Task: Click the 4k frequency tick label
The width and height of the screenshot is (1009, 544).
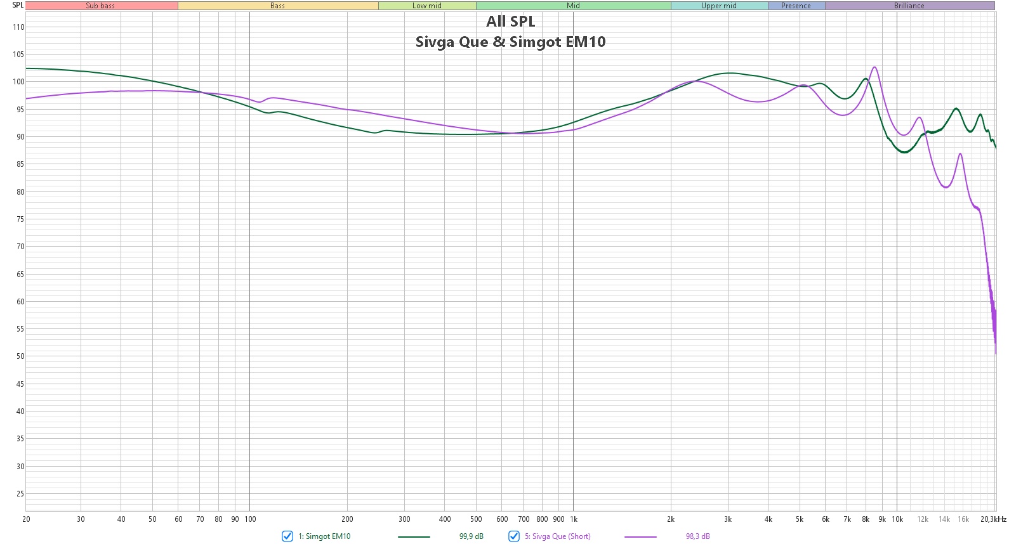Action: 768,519
